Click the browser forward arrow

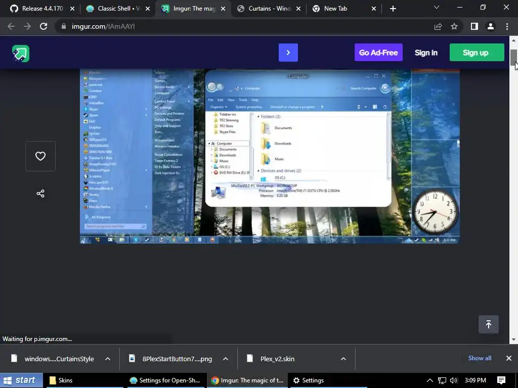(x=27, y=26)
